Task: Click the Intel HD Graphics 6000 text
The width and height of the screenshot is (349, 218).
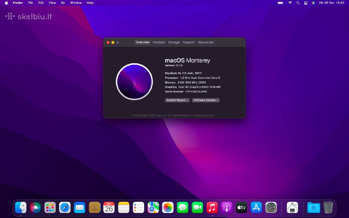Action: coord(200,87)
